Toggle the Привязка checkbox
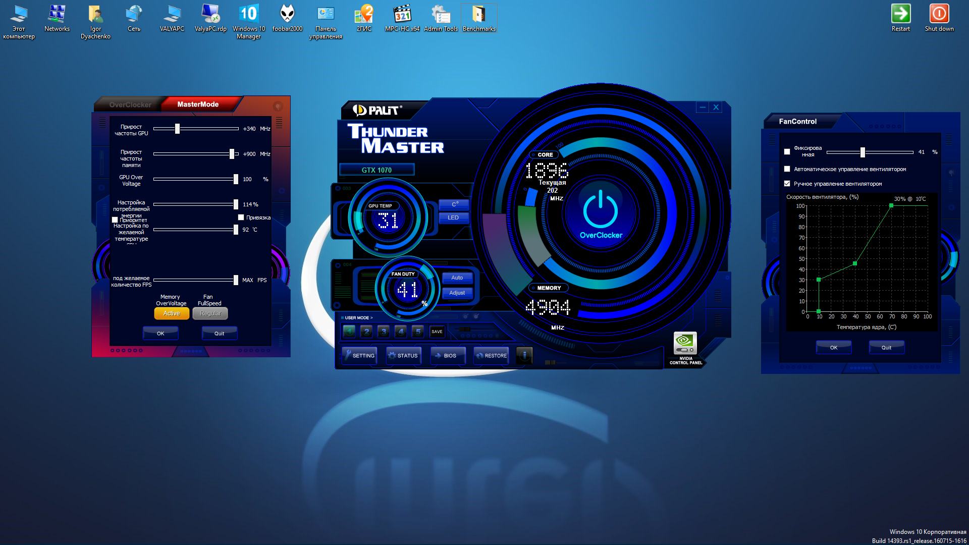The image size is (969, 545). pos(241,217)
